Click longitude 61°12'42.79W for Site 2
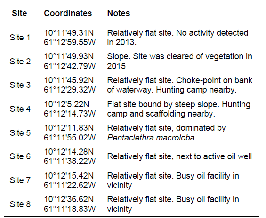 pos(70,66)
